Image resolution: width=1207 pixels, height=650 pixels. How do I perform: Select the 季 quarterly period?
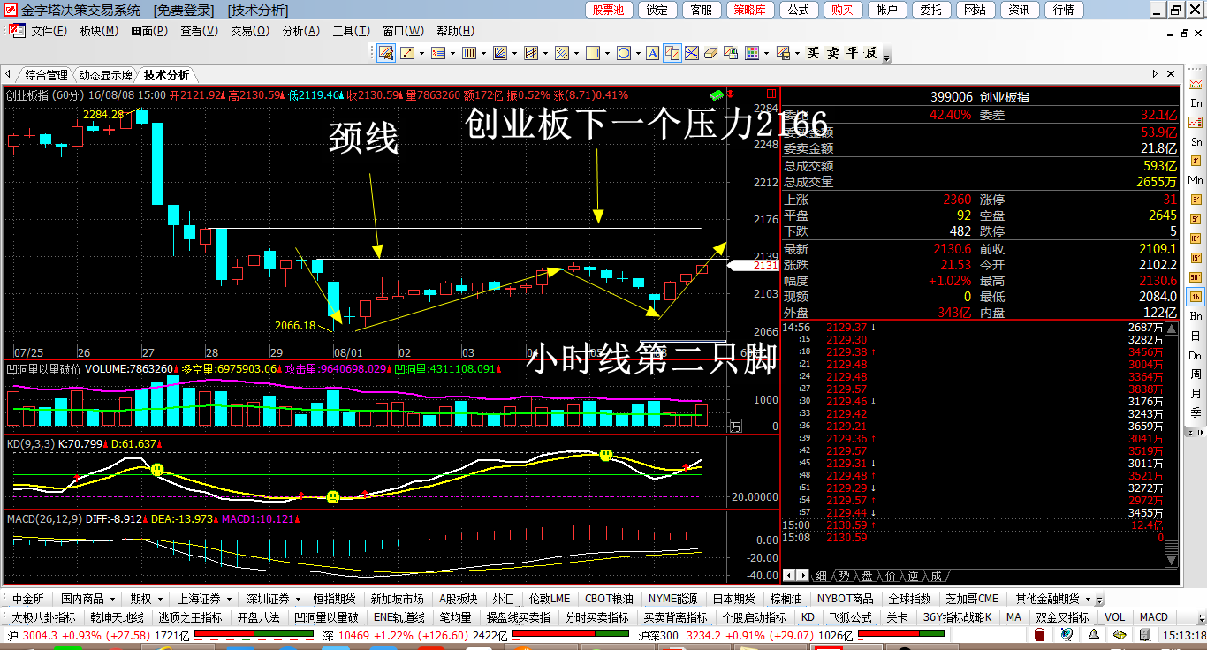click(1196, 412)
